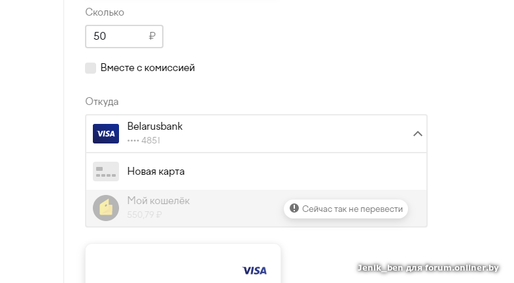Click the "Откуда" label

click(102, 102)
